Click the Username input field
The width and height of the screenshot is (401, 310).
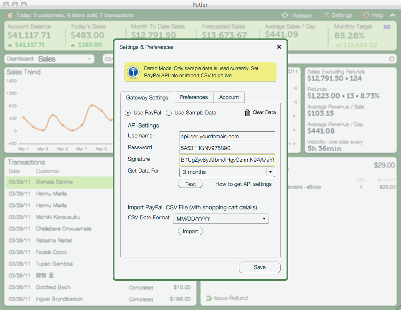tap(227, 137)
